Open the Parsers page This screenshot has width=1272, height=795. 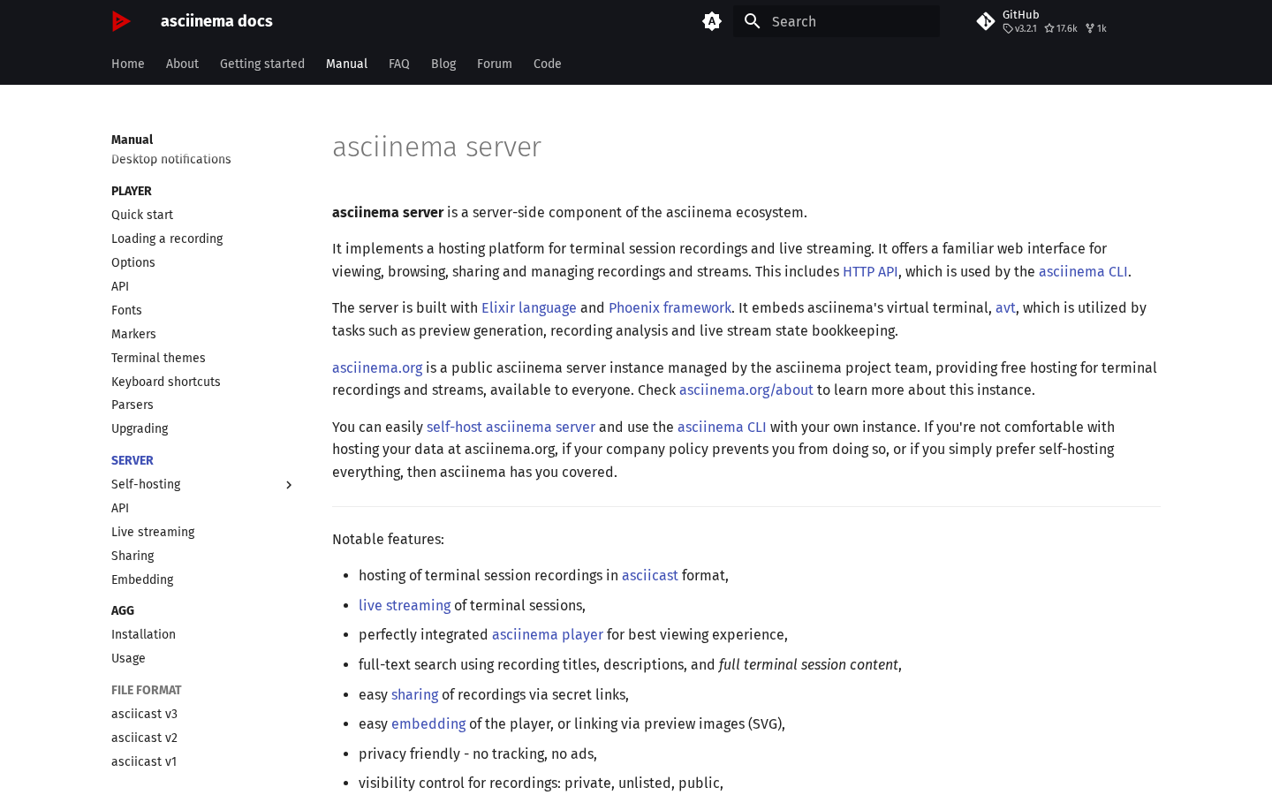coord(132,405)
